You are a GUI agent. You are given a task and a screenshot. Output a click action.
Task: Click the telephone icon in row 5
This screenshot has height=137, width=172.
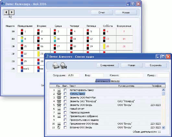point(59,105)
